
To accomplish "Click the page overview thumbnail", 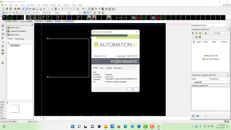I will coord(15,109).
